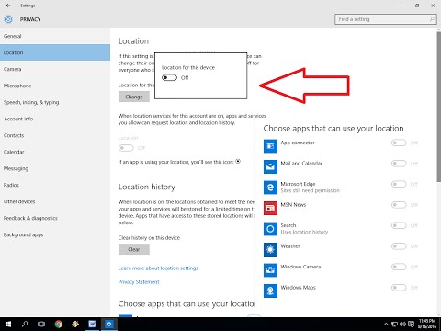Open taskbar search magnifier
Viewport: 441px width, 331px height.
coord(25,324)
